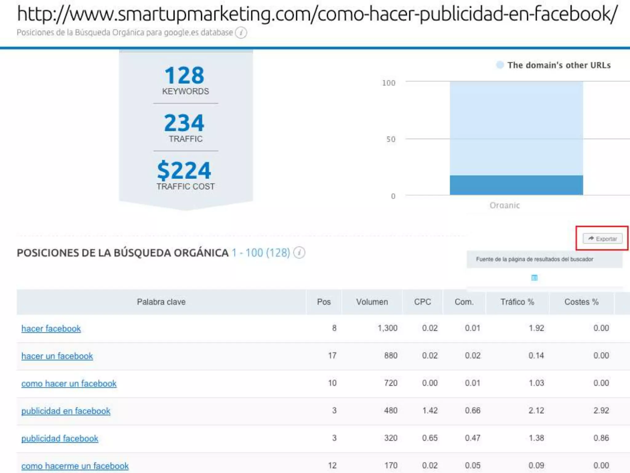
Task: Click 'Fuente de la página de resultados' label
Action: (x=535, y=259)
